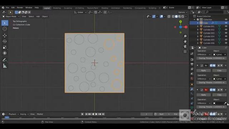Hide the Cube object with its eye icon

pyautogui.click(x=226, y=23)
